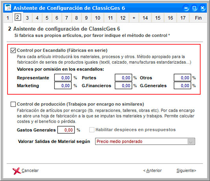The width and height of the screenshot is (210, 181).
Task: Select the G.Generales percentage field
Action: (182, 86)
